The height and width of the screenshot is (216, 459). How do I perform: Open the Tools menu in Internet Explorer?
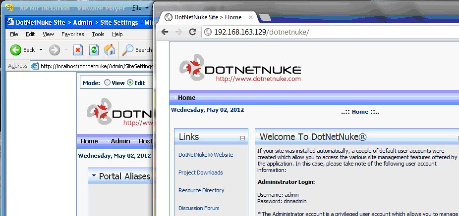[x=98, y=34]
